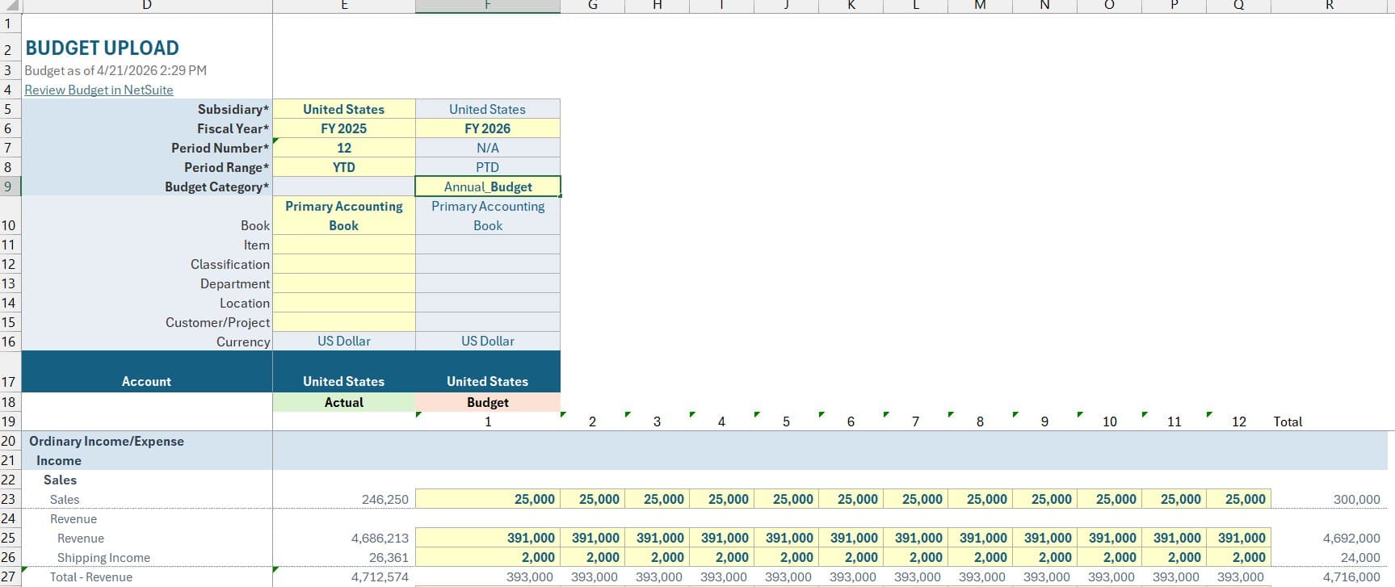
Task: Click Total Revenue 393,000 under period 10
Action: (1111, 577)
